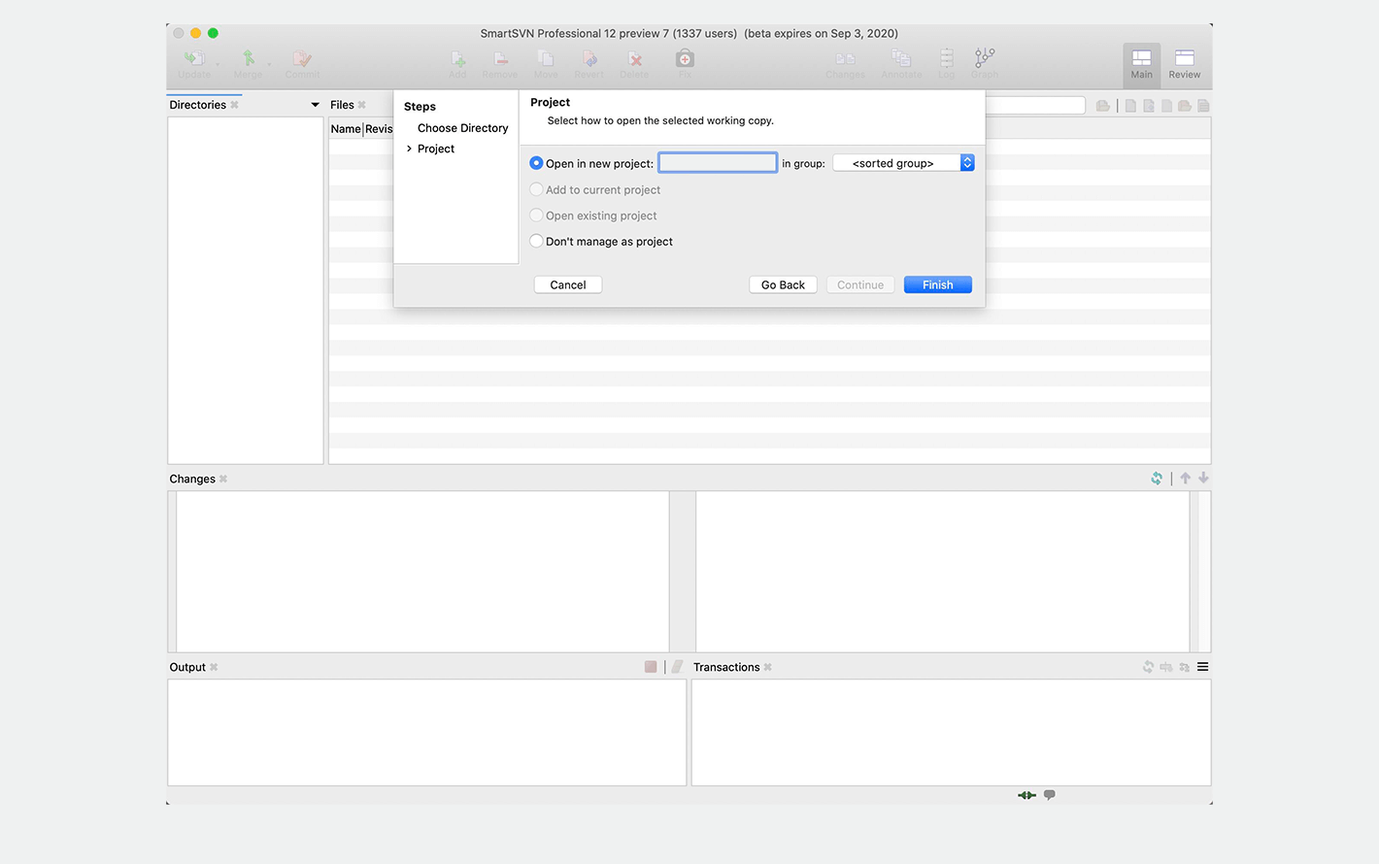Click the file filter search field
Viewport: 1379px width, 864px height.
tap(1035, 105)
